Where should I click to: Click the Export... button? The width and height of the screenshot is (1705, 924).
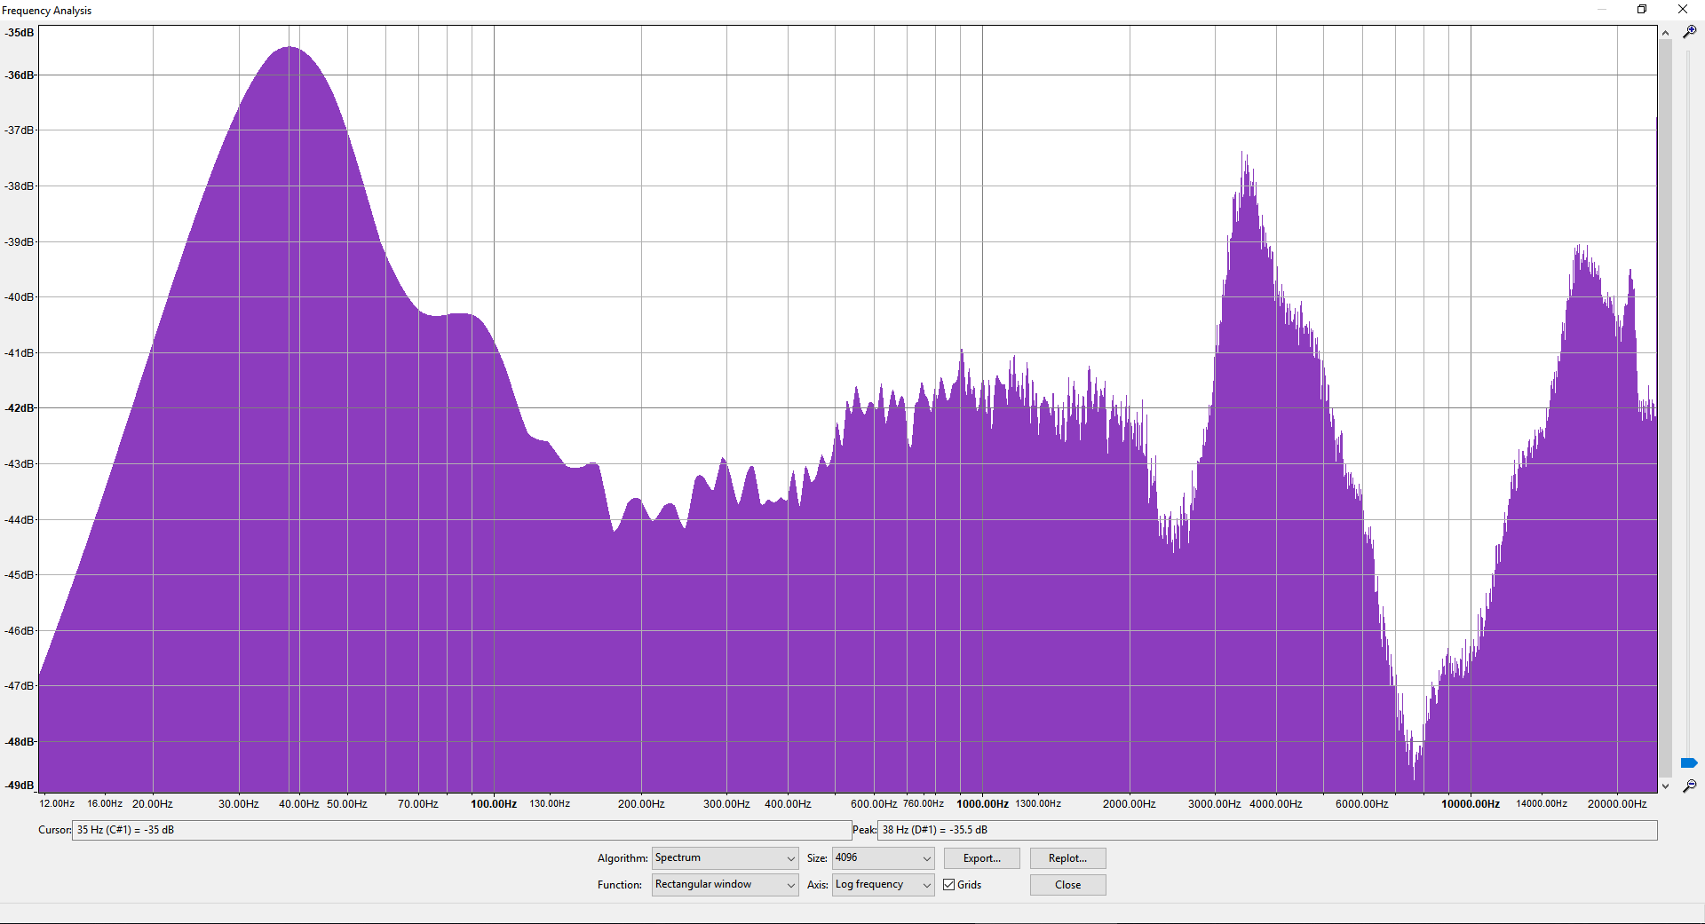click(x=981, y=858)
